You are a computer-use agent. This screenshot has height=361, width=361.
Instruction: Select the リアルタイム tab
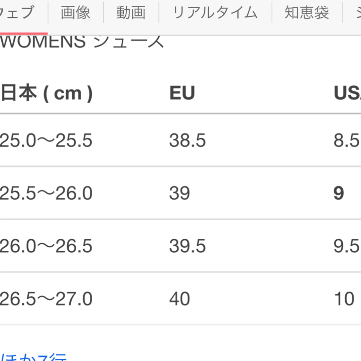click(x=215, y=13)
